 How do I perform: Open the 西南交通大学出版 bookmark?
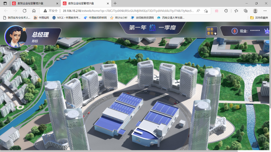(171, 18)
